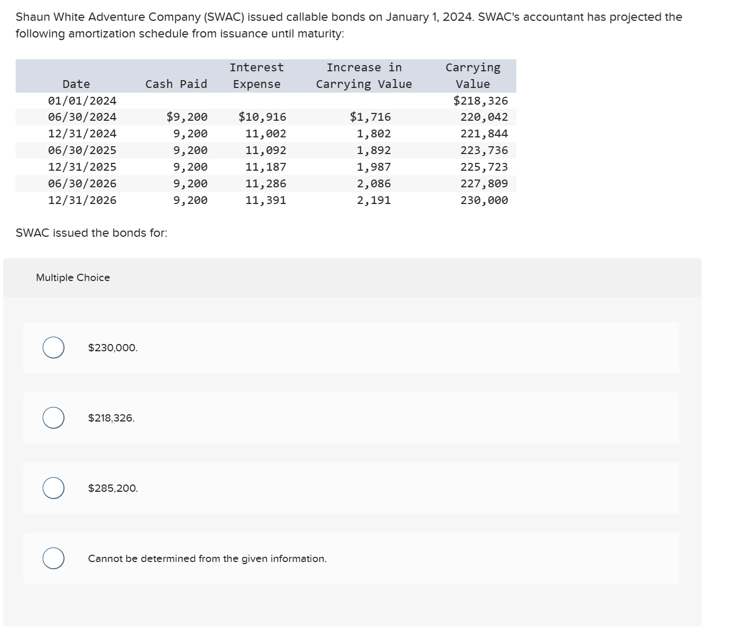Choose the 'Cannot be determined' radio button

[53, 558]
